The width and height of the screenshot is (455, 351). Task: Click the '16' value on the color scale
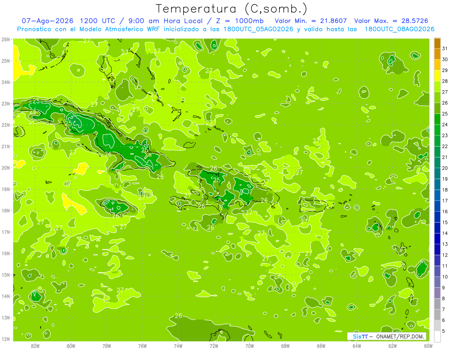click(x=445, y=212)
